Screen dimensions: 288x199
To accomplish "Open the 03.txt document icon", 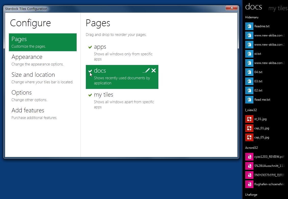I will [x=249, y=81].
